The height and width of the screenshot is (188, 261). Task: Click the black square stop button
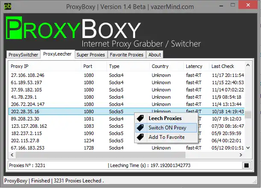tap(246, 165)
